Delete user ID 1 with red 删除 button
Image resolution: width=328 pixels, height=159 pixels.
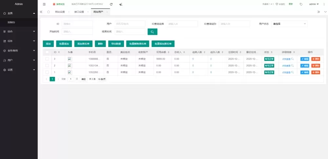[316, 72]
